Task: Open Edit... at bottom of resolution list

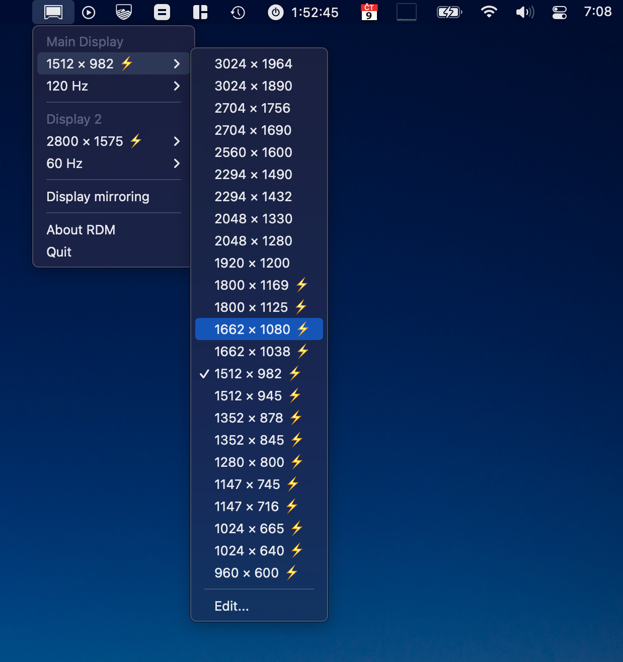Action: tap(259, 606)
